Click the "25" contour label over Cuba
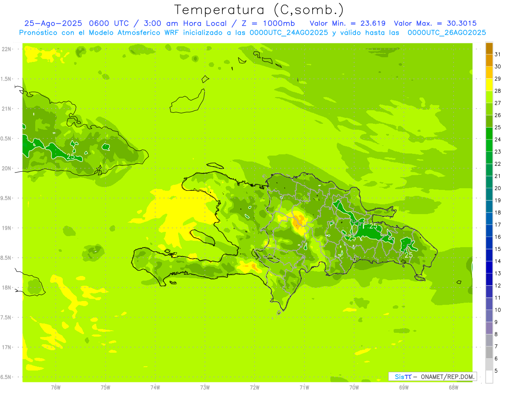The image size is (509, 393). [x=71, y=156]
